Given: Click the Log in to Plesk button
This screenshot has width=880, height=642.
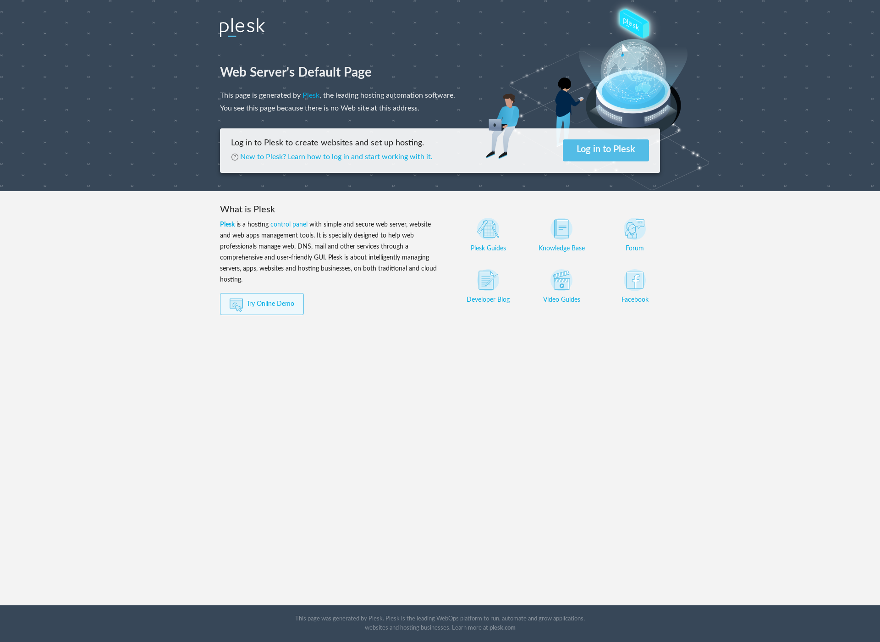Looking at the screenshot, I should [605, 150].
